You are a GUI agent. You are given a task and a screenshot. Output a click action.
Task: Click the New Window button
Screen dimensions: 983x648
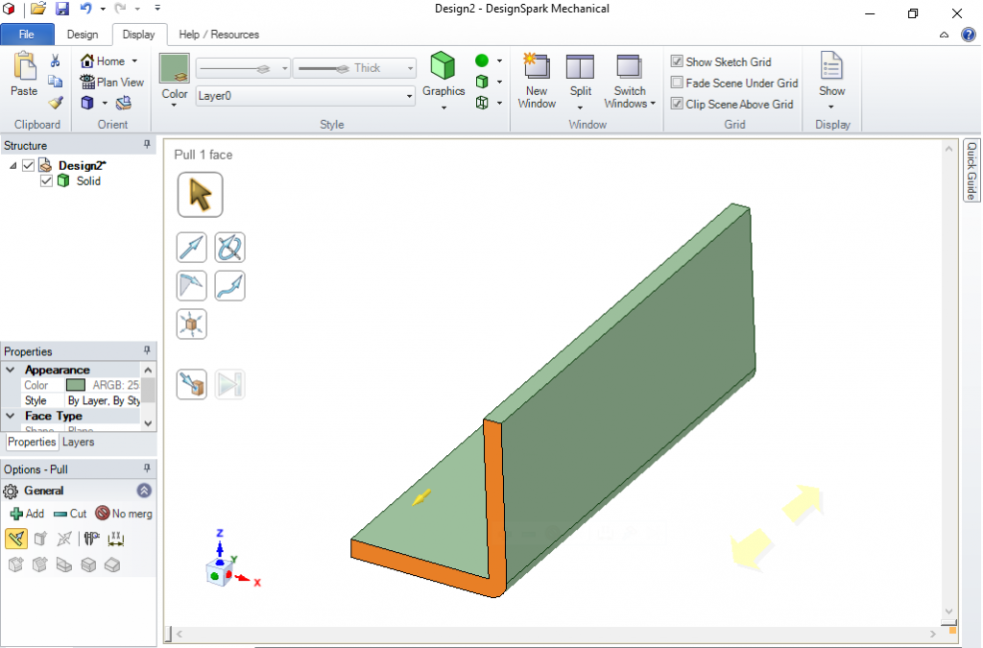(x=536, y=81)
